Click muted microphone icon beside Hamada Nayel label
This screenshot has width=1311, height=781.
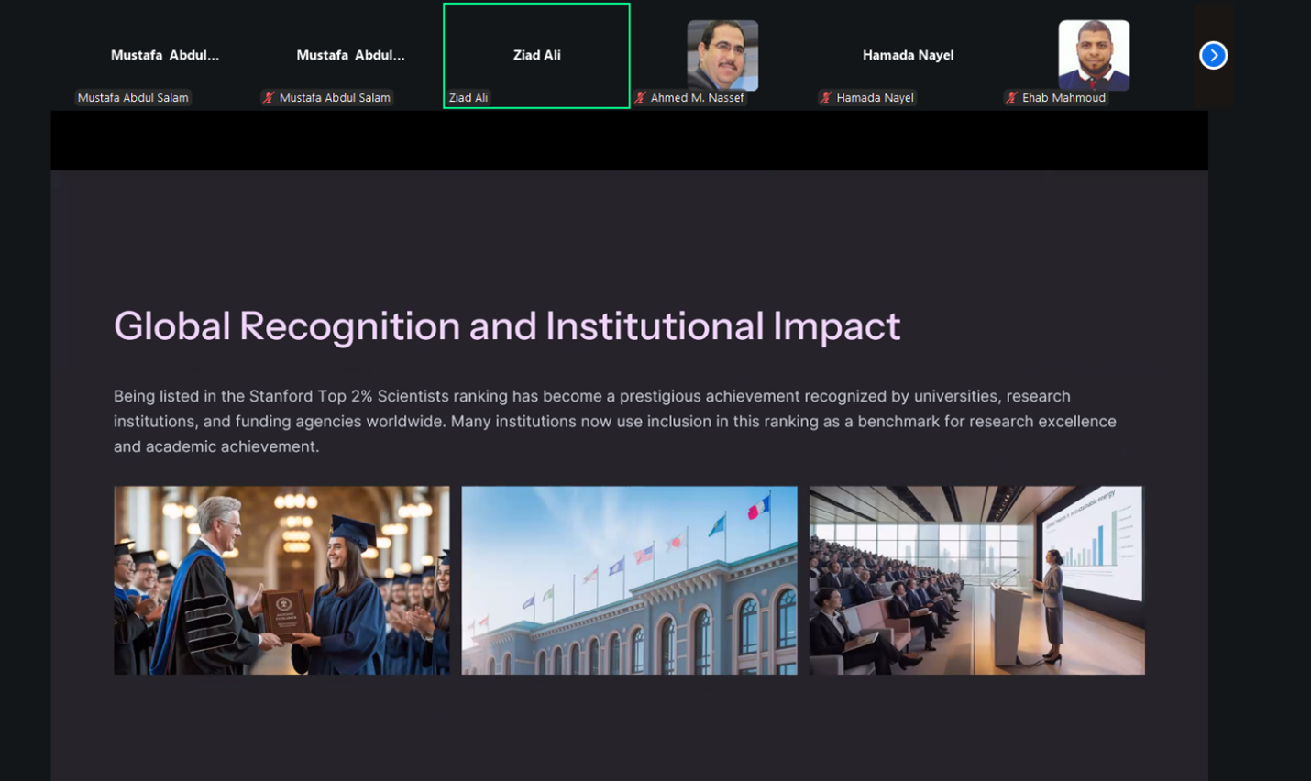click(826, 97)
